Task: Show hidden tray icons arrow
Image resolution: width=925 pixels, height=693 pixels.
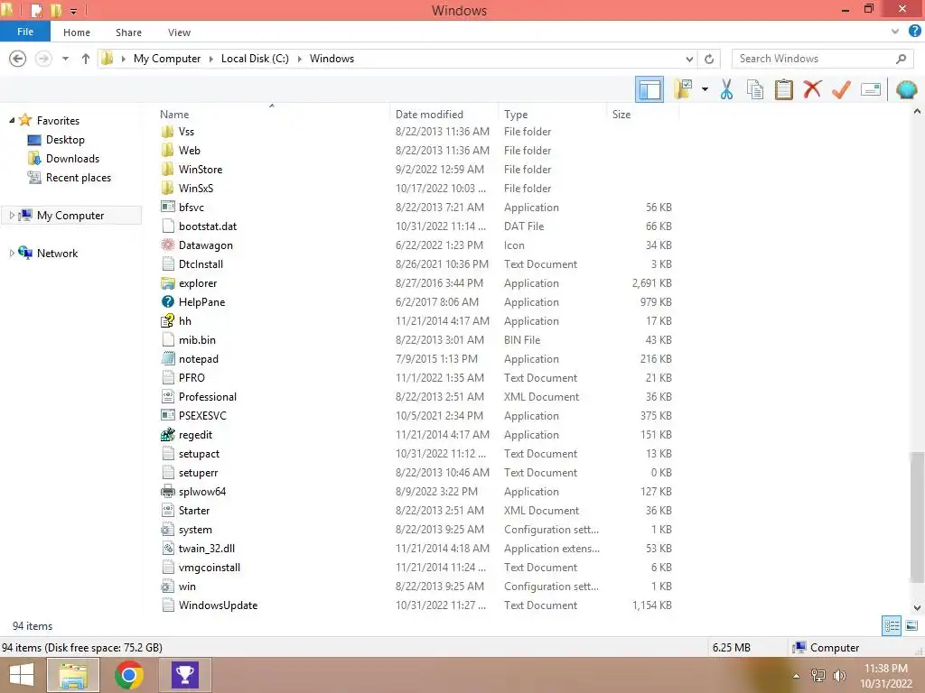Action: [x=797, y=676]
